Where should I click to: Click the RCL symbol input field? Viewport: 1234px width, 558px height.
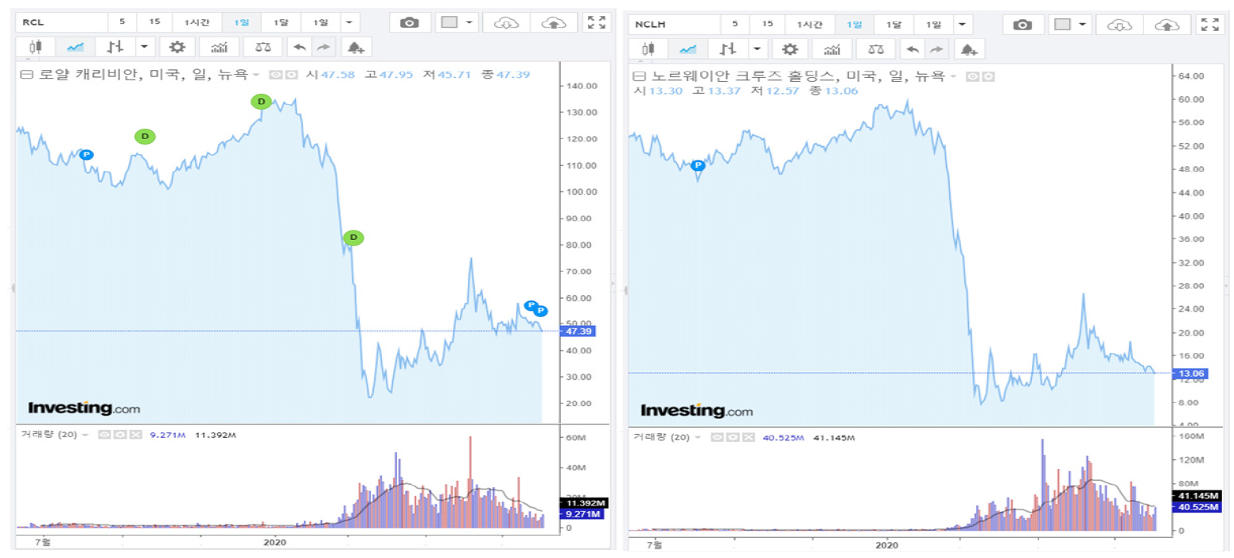(x=61, y=23)
